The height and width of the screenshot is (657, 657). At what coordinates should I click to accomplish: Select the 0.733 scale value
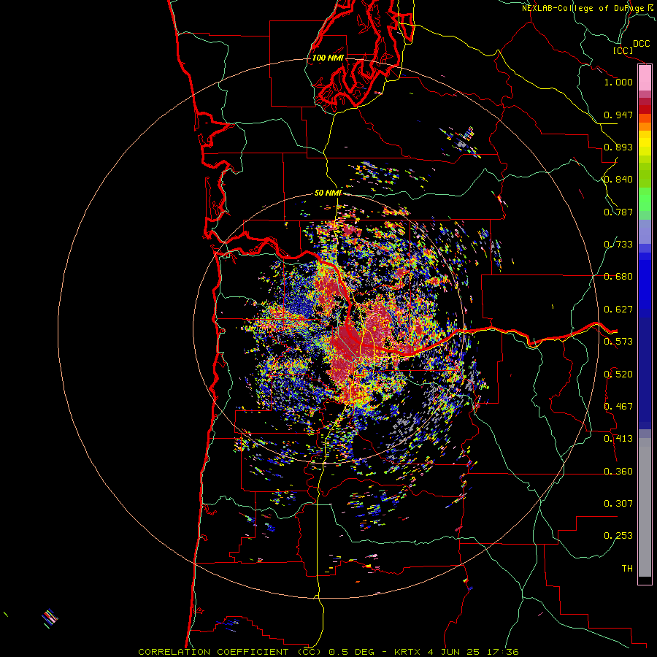point(618,245)
